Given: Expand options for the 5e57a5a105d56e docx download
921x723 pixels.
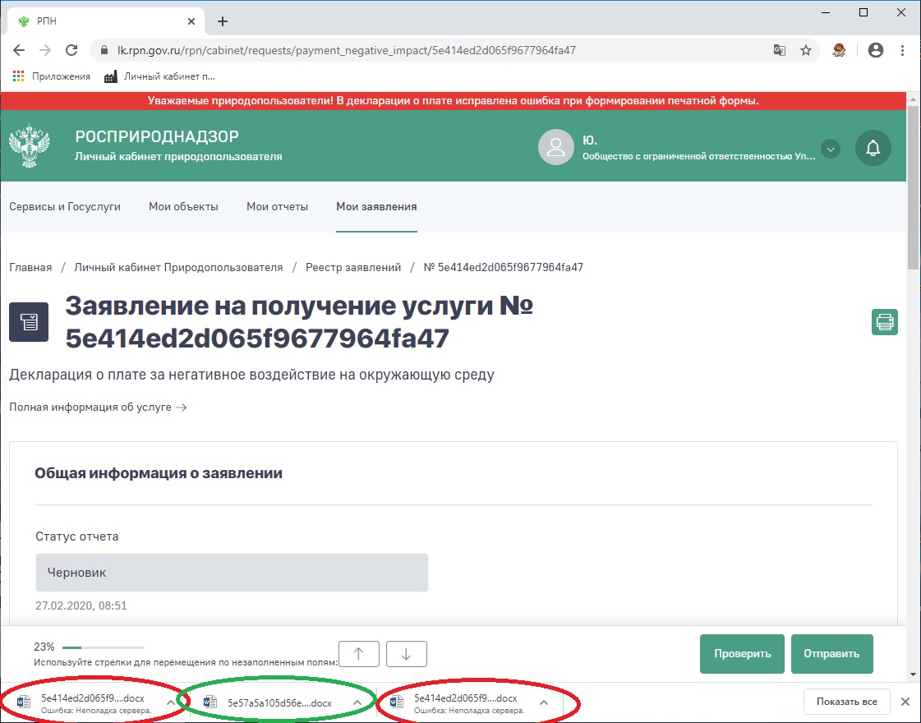Looking at the screenshot, I should (357, 702).
